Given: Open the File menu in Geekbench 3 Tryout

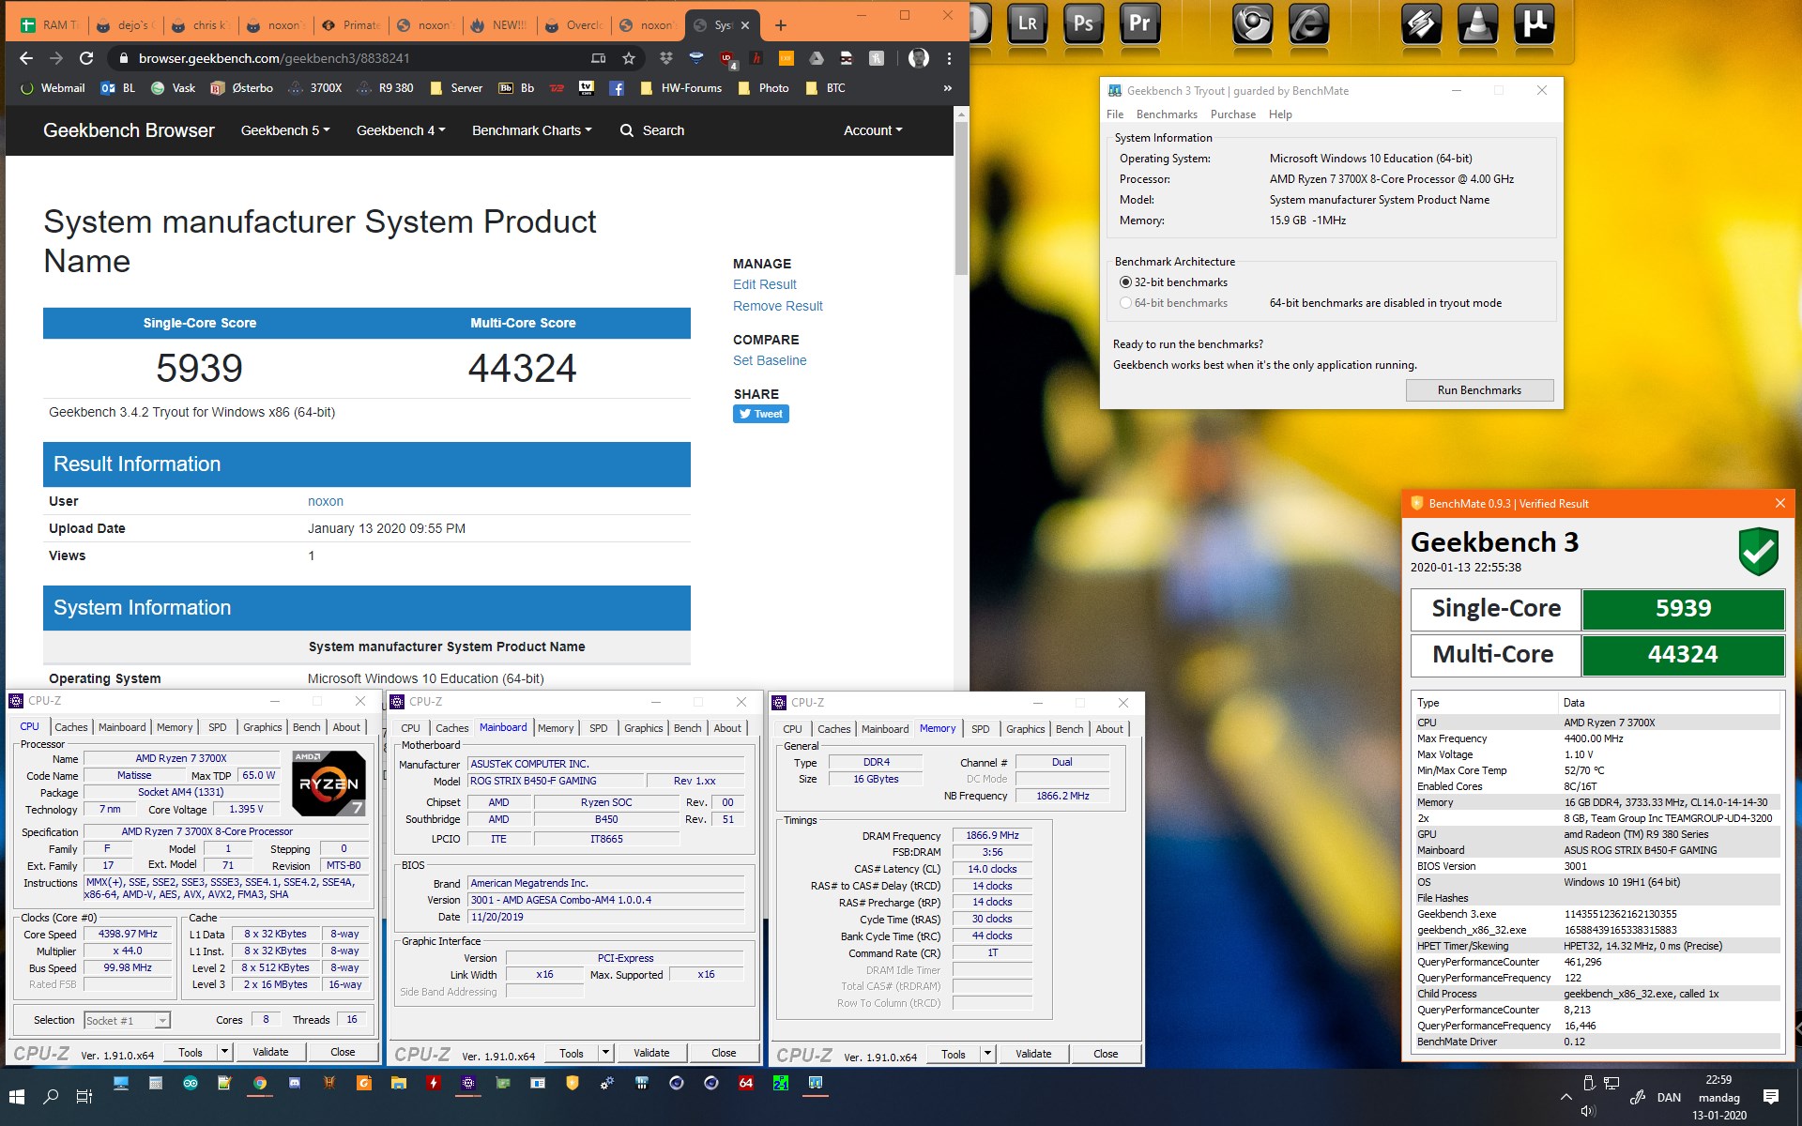Looking at the screenshot, I should tap(1115, 114).
